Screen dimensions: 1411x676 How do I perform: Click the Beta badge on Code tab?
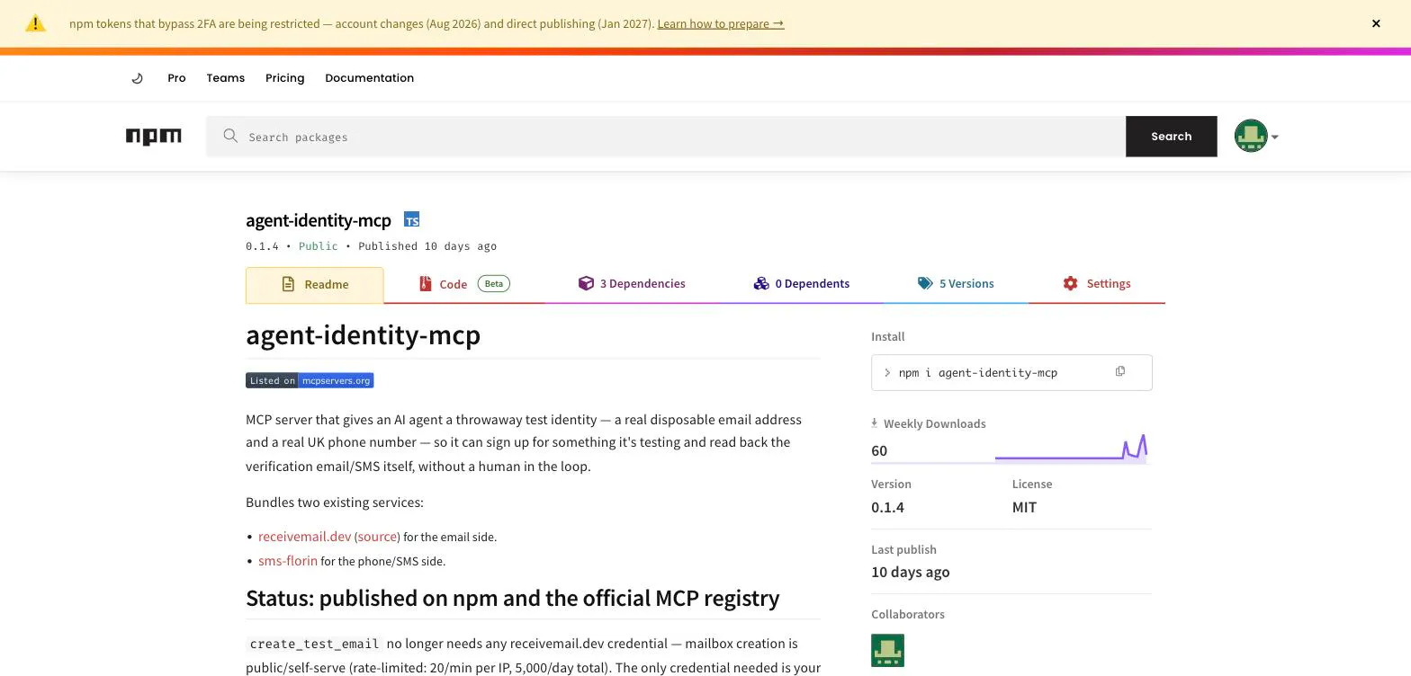[x=493, y=284]
